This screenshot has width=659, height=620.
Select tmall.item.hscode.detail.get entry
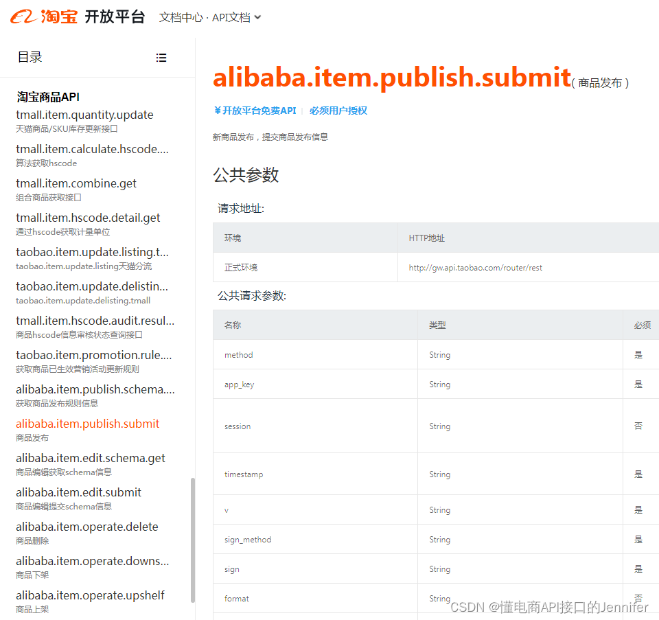click(87, 218)
